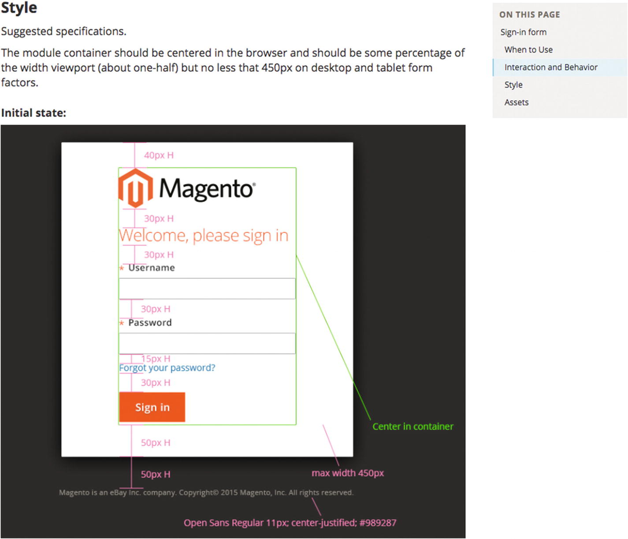Viewport: 628px width, 539px height.
Task: Select the 'Welcome, please sign in' heading
Action: click(204, 236)
